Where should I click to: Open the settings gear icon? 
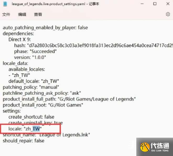click(168, 14)
